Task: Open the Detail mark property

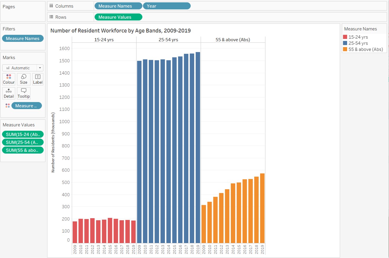Action: (x=9, y=93)
